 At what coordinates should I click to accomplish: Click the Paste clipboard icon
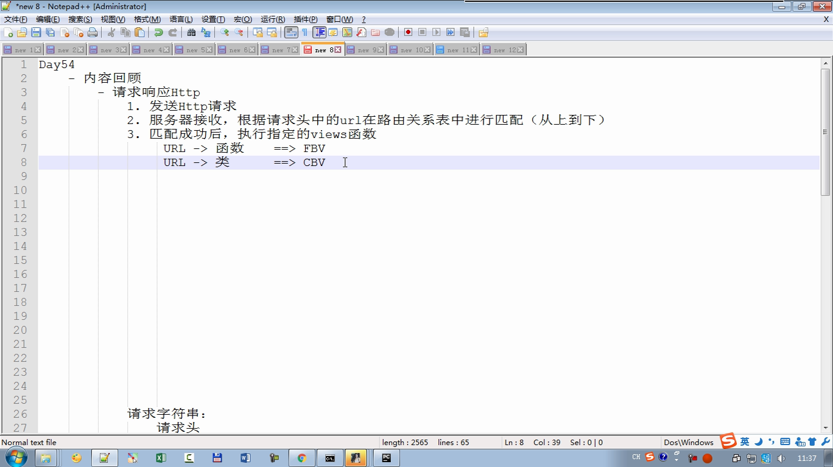(x=139, y=32)
